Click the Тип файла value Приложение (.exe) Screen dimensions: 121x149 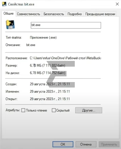(x=43, y=37)
